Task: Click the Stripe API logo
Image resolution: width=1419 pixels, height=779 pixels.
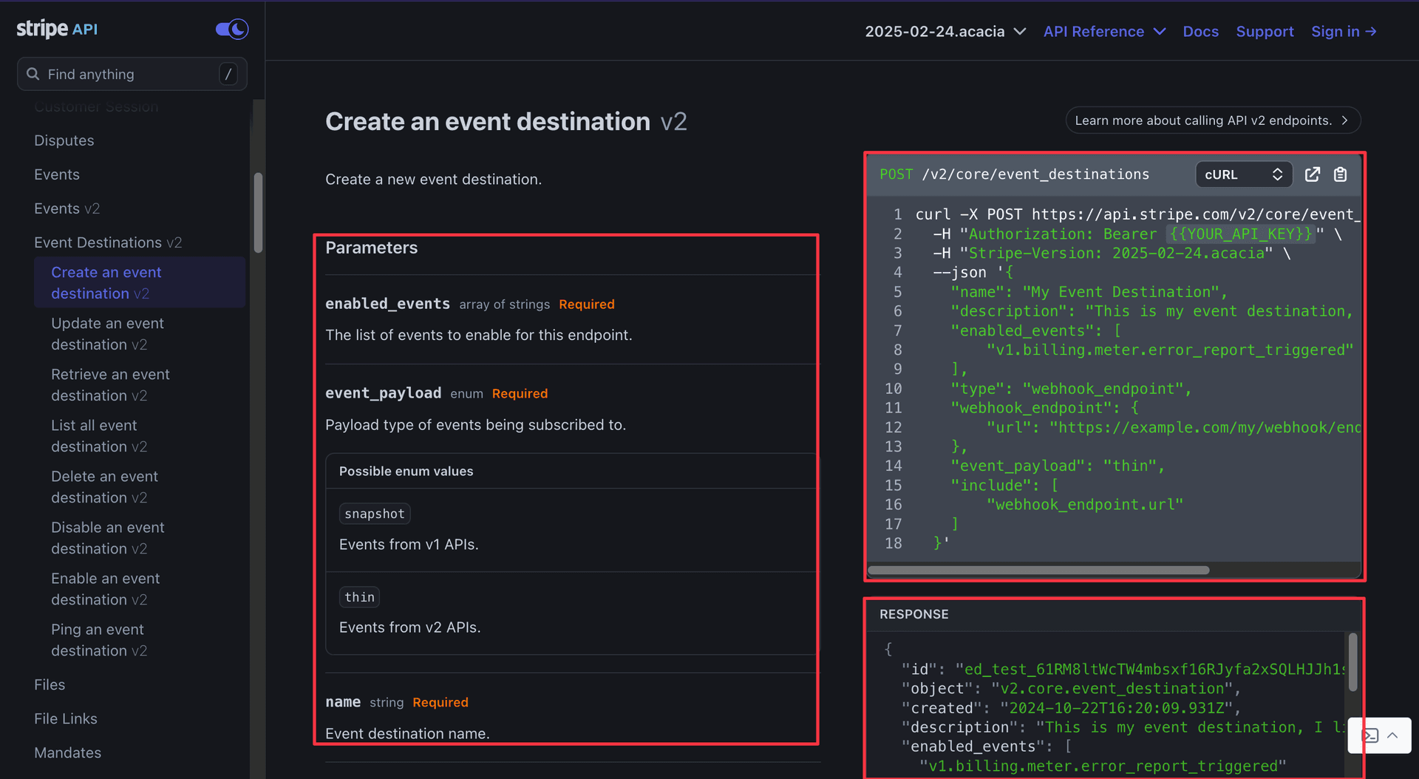Action: (x=57, y=29)
